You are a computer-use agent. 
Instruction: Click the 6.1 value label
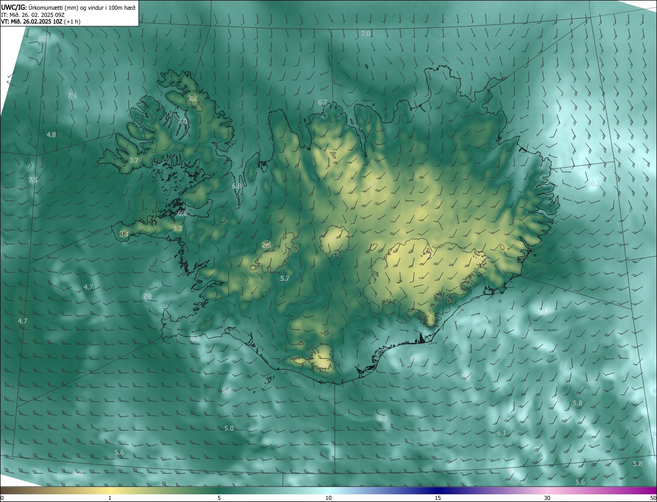(x=501, y=433)
